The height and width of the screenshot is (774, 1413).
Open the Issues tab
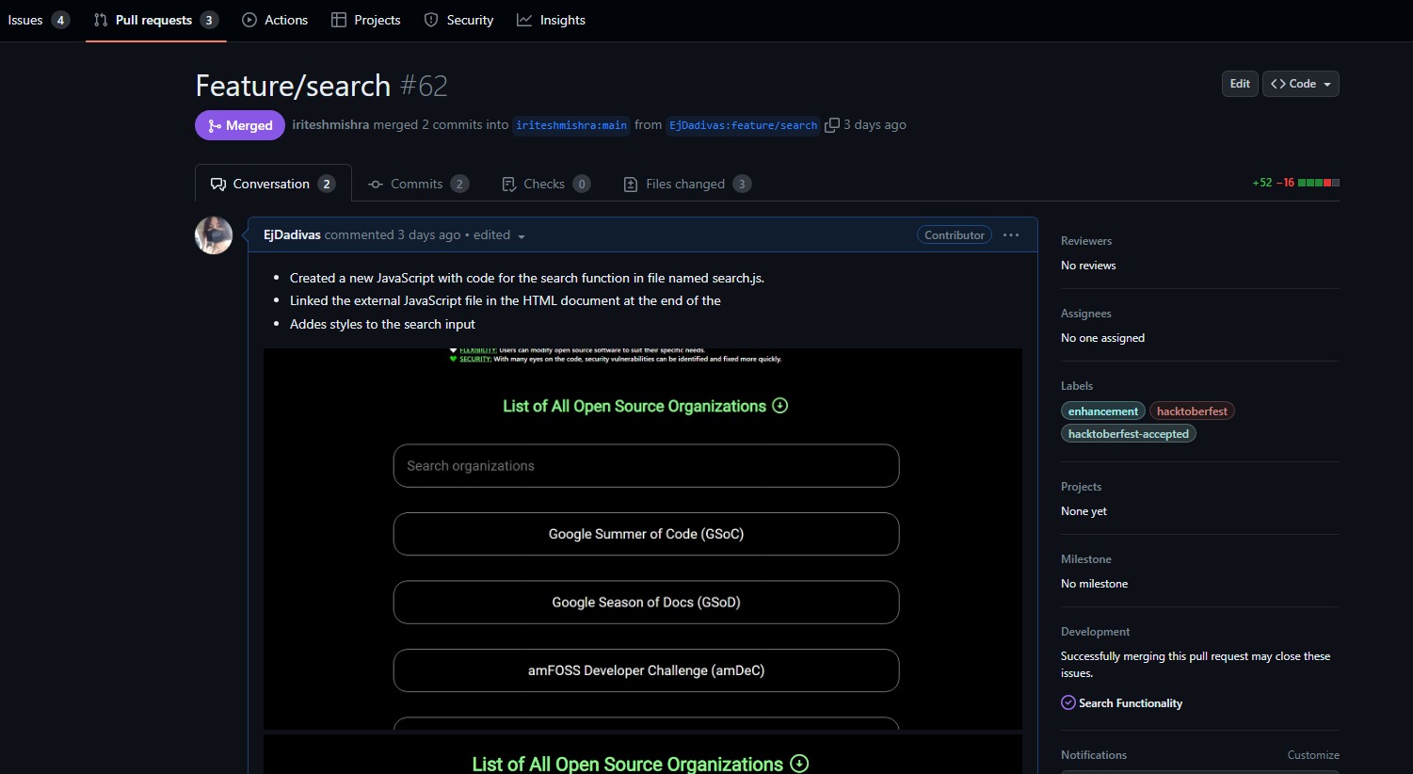tap(39, 20)
